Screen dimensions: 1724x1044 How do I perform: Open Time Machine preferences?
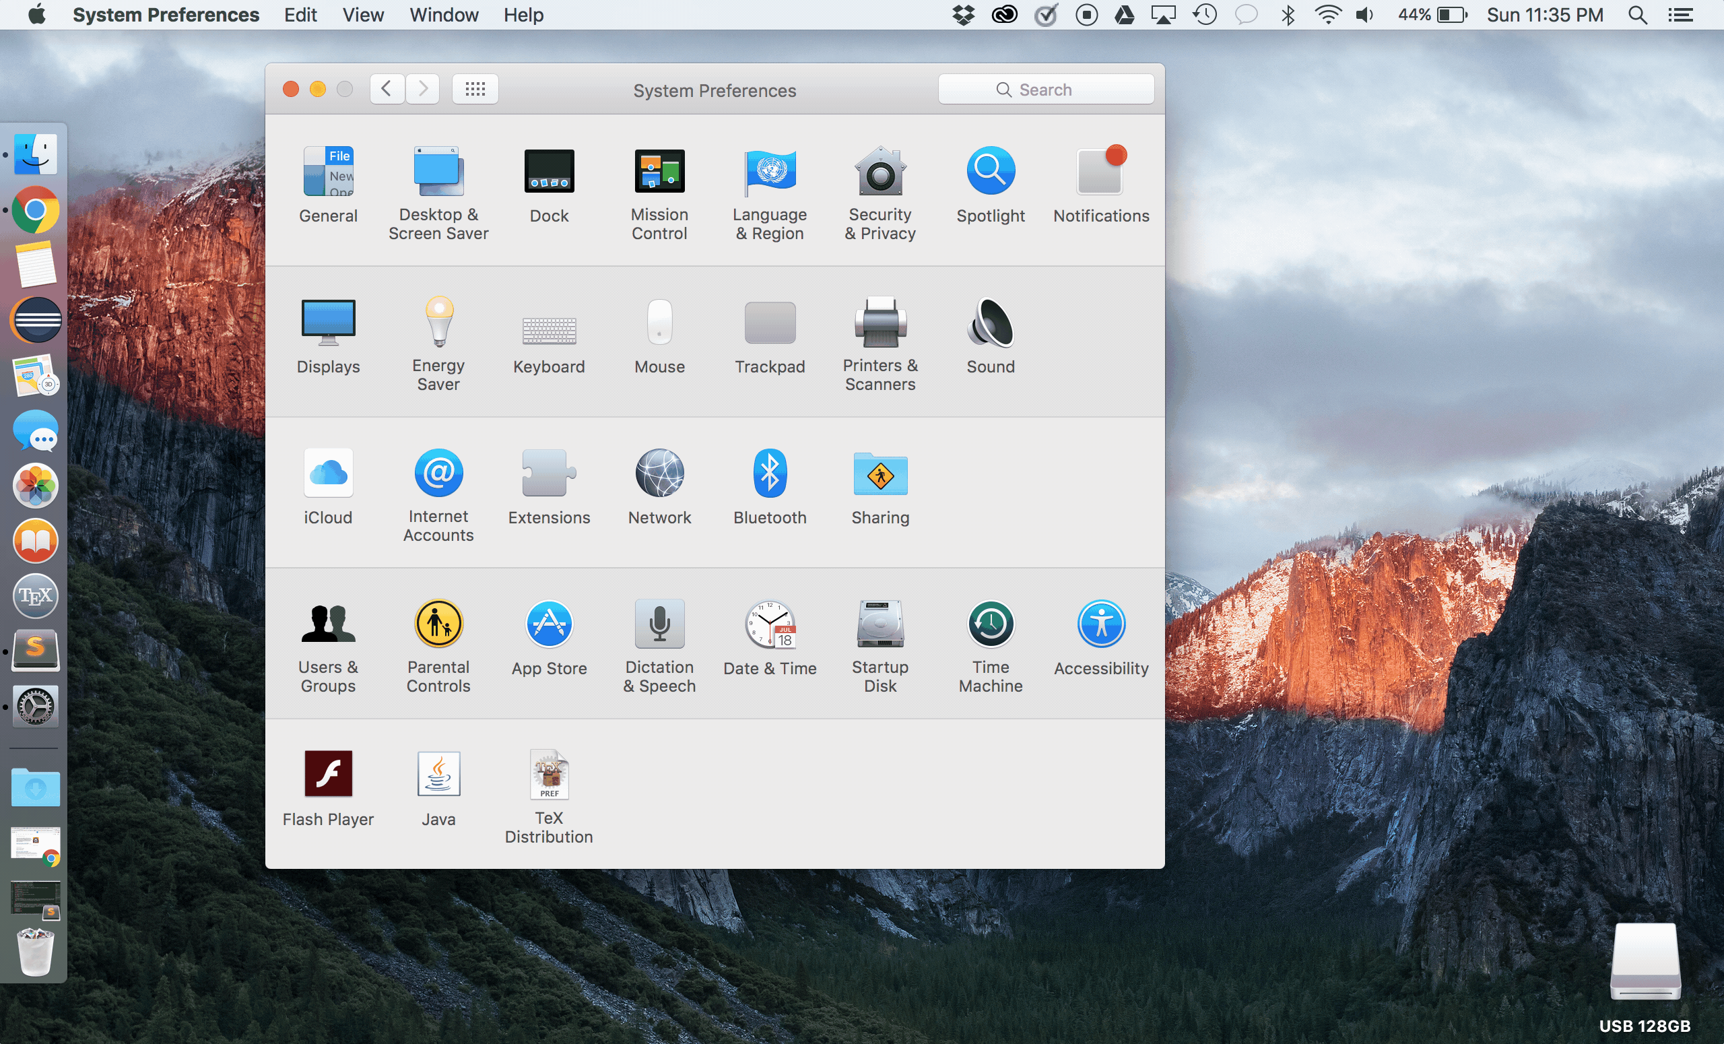coord(991,647)
